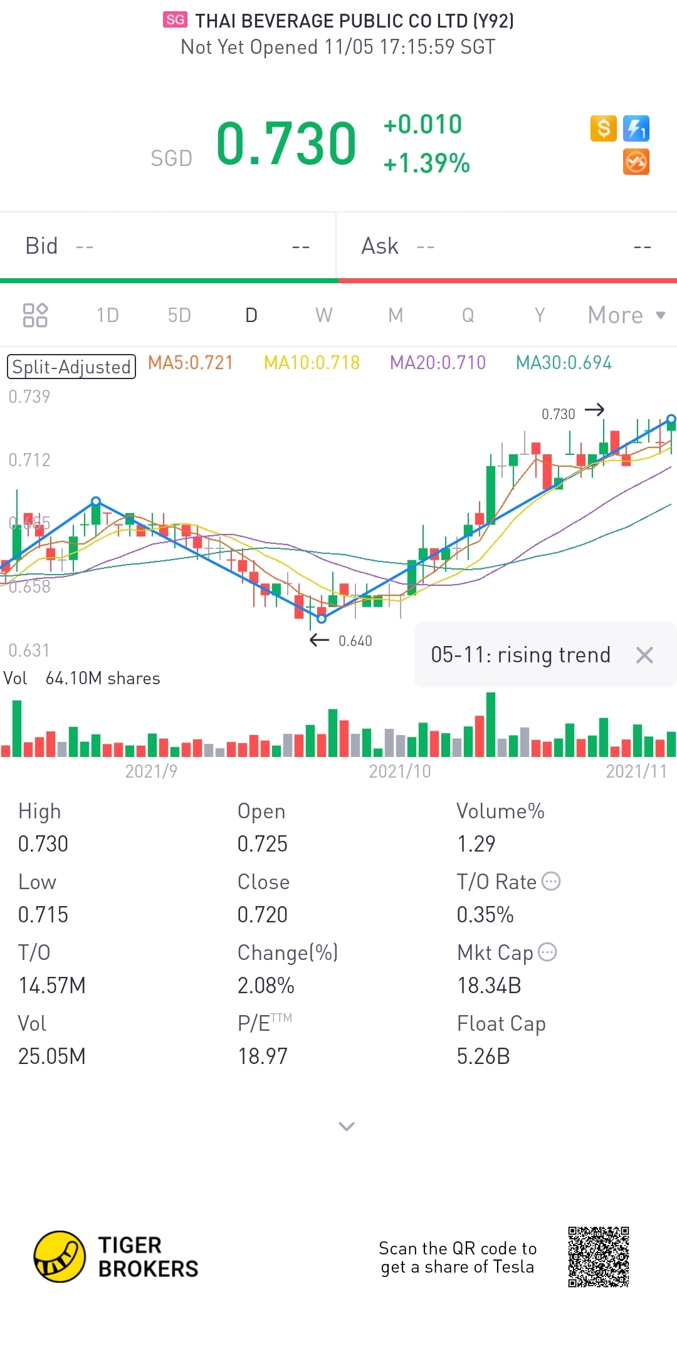This screenshot has height=1361, width=677.
Task: Tap the Bid price panel
Action: [168, 246]
